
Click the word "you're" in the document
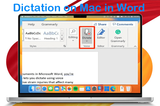tap(69, 74)
